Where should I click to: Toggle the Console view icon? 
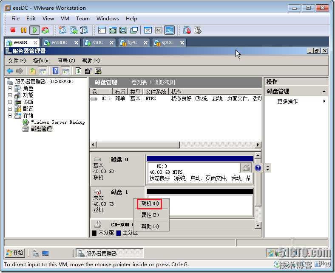(170, 30)
